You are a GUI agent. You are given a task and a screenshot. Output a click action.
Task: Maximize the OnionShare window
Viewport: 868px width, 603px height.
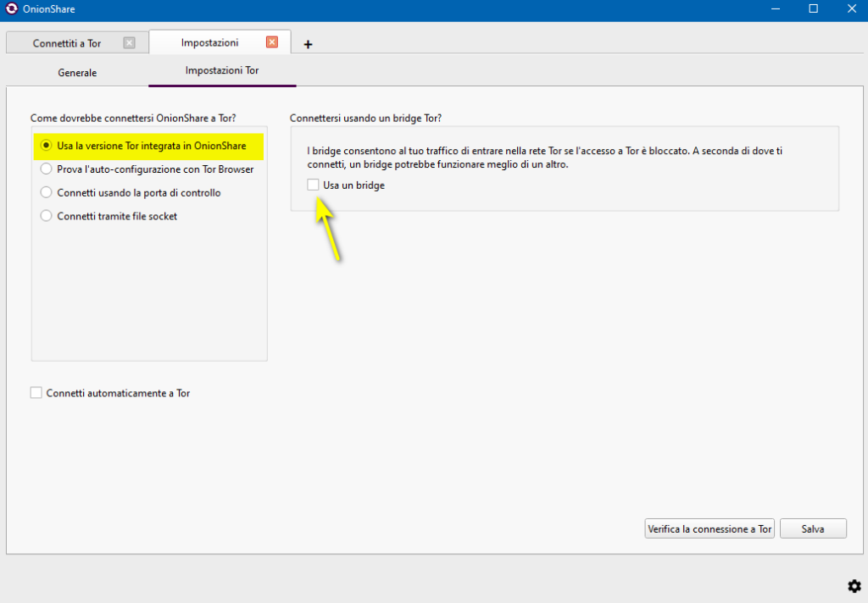[813, 9]
